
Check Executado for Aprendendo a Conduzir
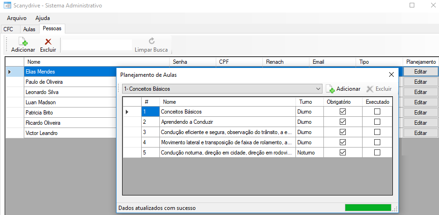377,122
